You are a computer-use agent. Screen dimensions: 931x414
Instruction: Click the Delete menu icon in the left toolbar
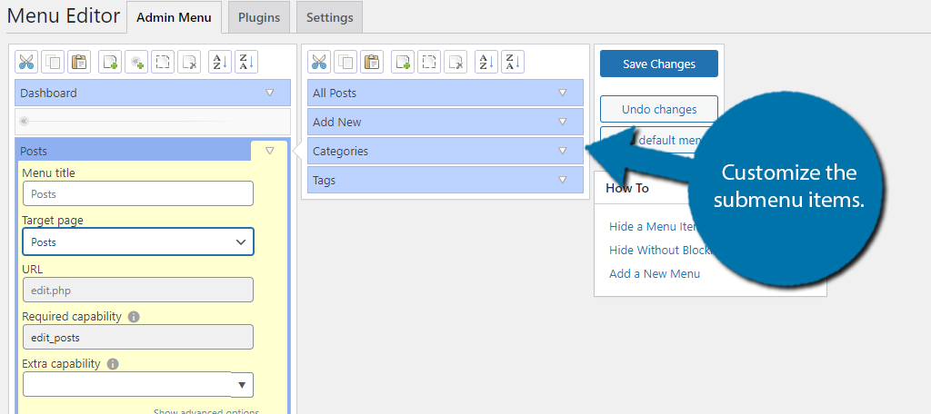pyautogui.click(x=189, y=63)
